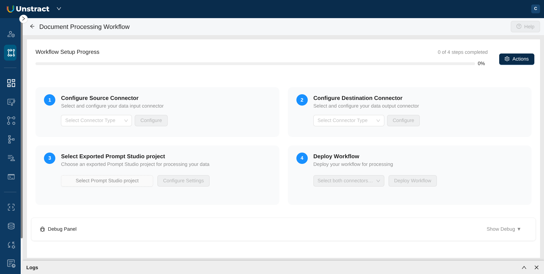Click the terminal console icon in sidebar
544x274 pixels.
pyautogui.click(x=11, y=177)
